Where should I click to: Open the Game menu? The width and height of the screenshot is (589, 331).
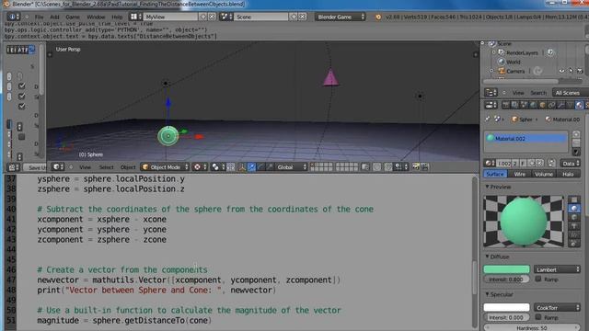tap(73, 17)
